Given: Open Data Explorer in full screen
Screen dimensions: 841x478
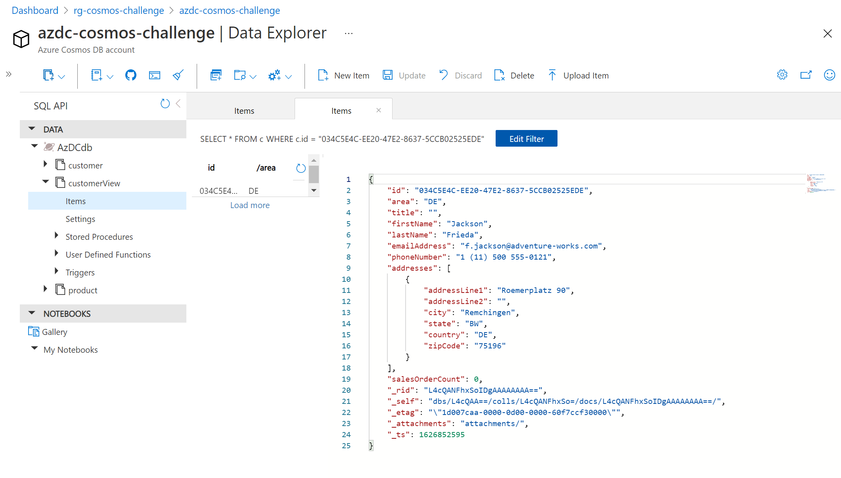Looking at the screenshot, I should (x=806, y=75).
